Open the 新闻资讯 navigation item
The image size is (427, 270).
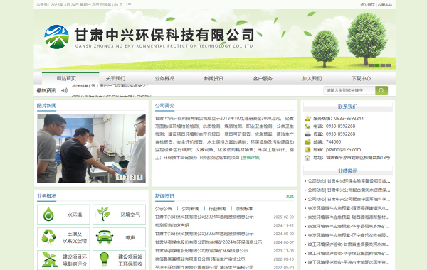click(x=213, y=79)
